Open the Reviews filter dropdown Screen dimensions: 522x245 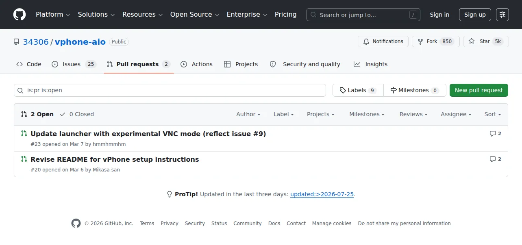[x=413, y=114]
